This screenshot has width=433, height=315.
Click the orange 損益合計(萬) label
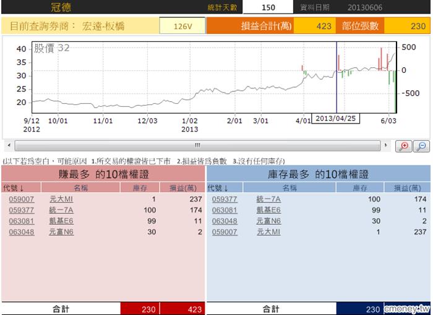[x=249, y=27]
